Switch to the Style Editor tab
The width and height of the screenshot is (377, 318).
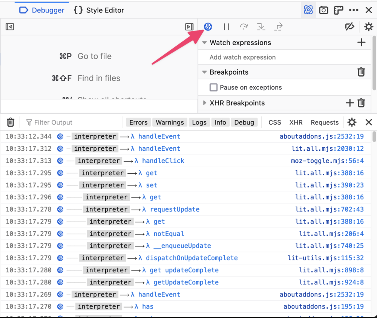pos(98,10)
